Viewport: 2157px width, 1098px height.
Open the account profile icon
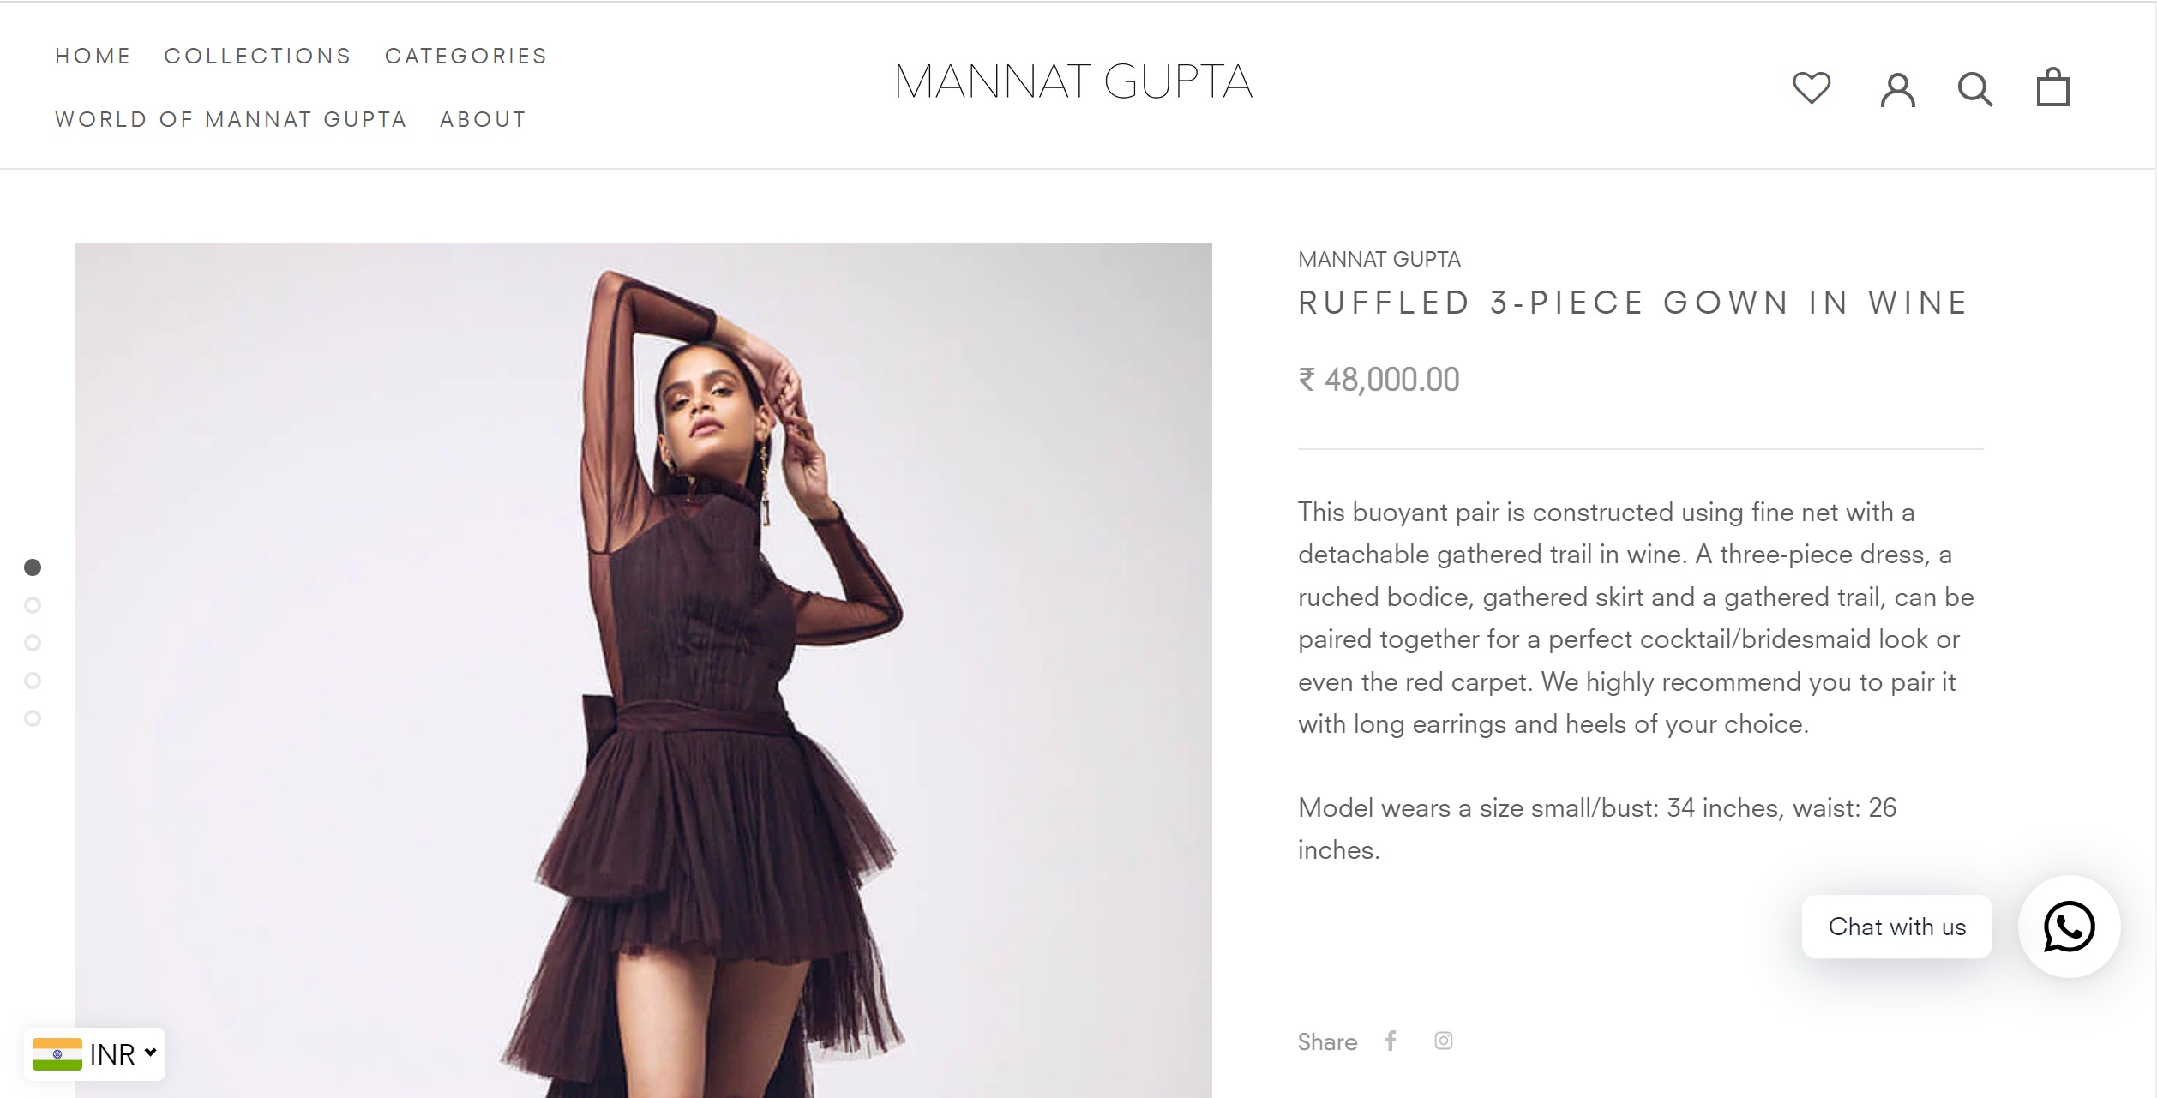(1897, 89)
